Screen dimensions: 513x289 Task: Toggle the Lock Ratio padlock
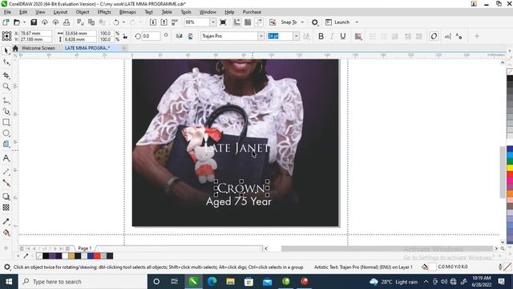[125, 36]
